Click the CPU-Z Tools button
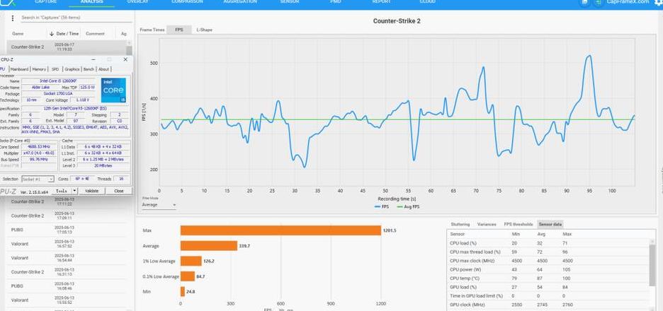The width and height of the screenshot is (663, 311). [62, 191]
